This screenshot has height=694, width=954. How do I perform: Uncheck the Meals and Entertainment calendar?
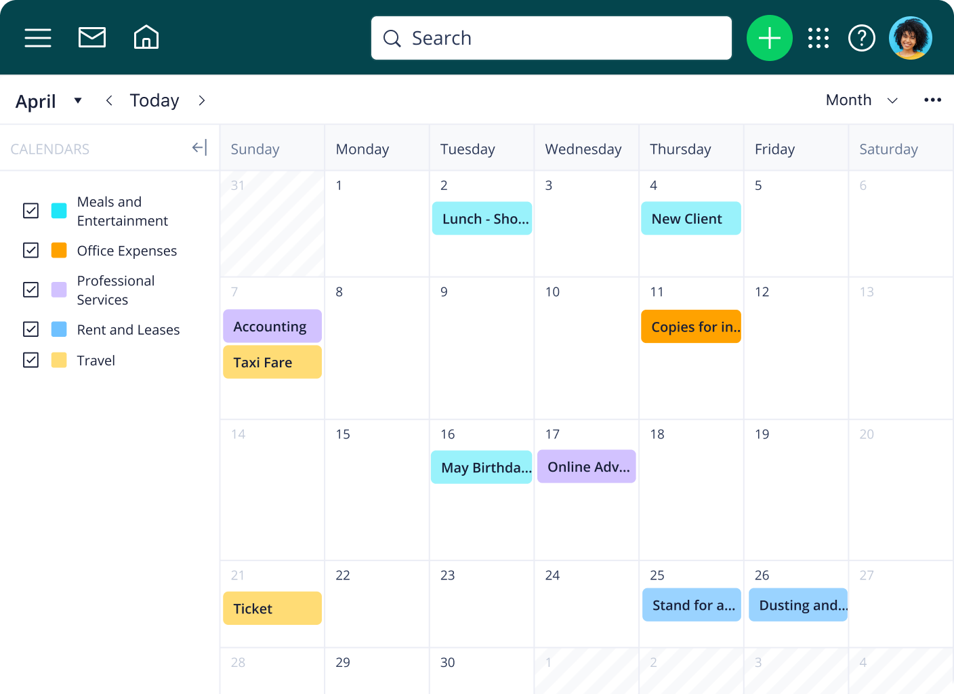point(31,211)
